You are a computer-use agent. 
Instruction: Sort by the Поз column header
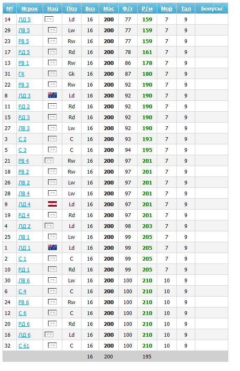click(71, 9)
